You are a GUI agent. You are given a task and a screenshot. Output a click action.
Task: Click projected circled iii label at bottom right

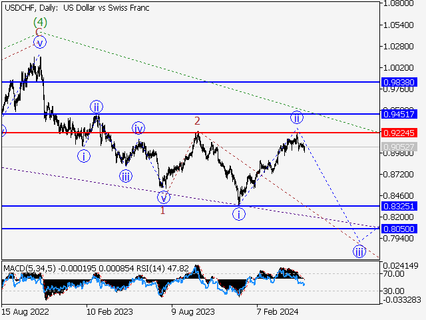click(x=359, y=251)
